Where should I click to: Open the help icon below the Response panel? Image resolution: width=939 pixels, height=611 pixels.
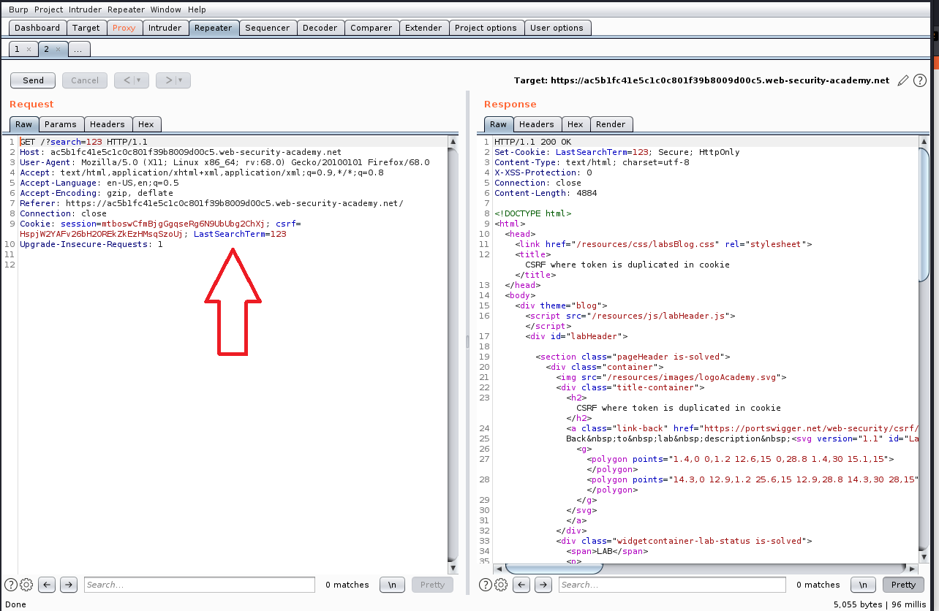tap(486, 585)
